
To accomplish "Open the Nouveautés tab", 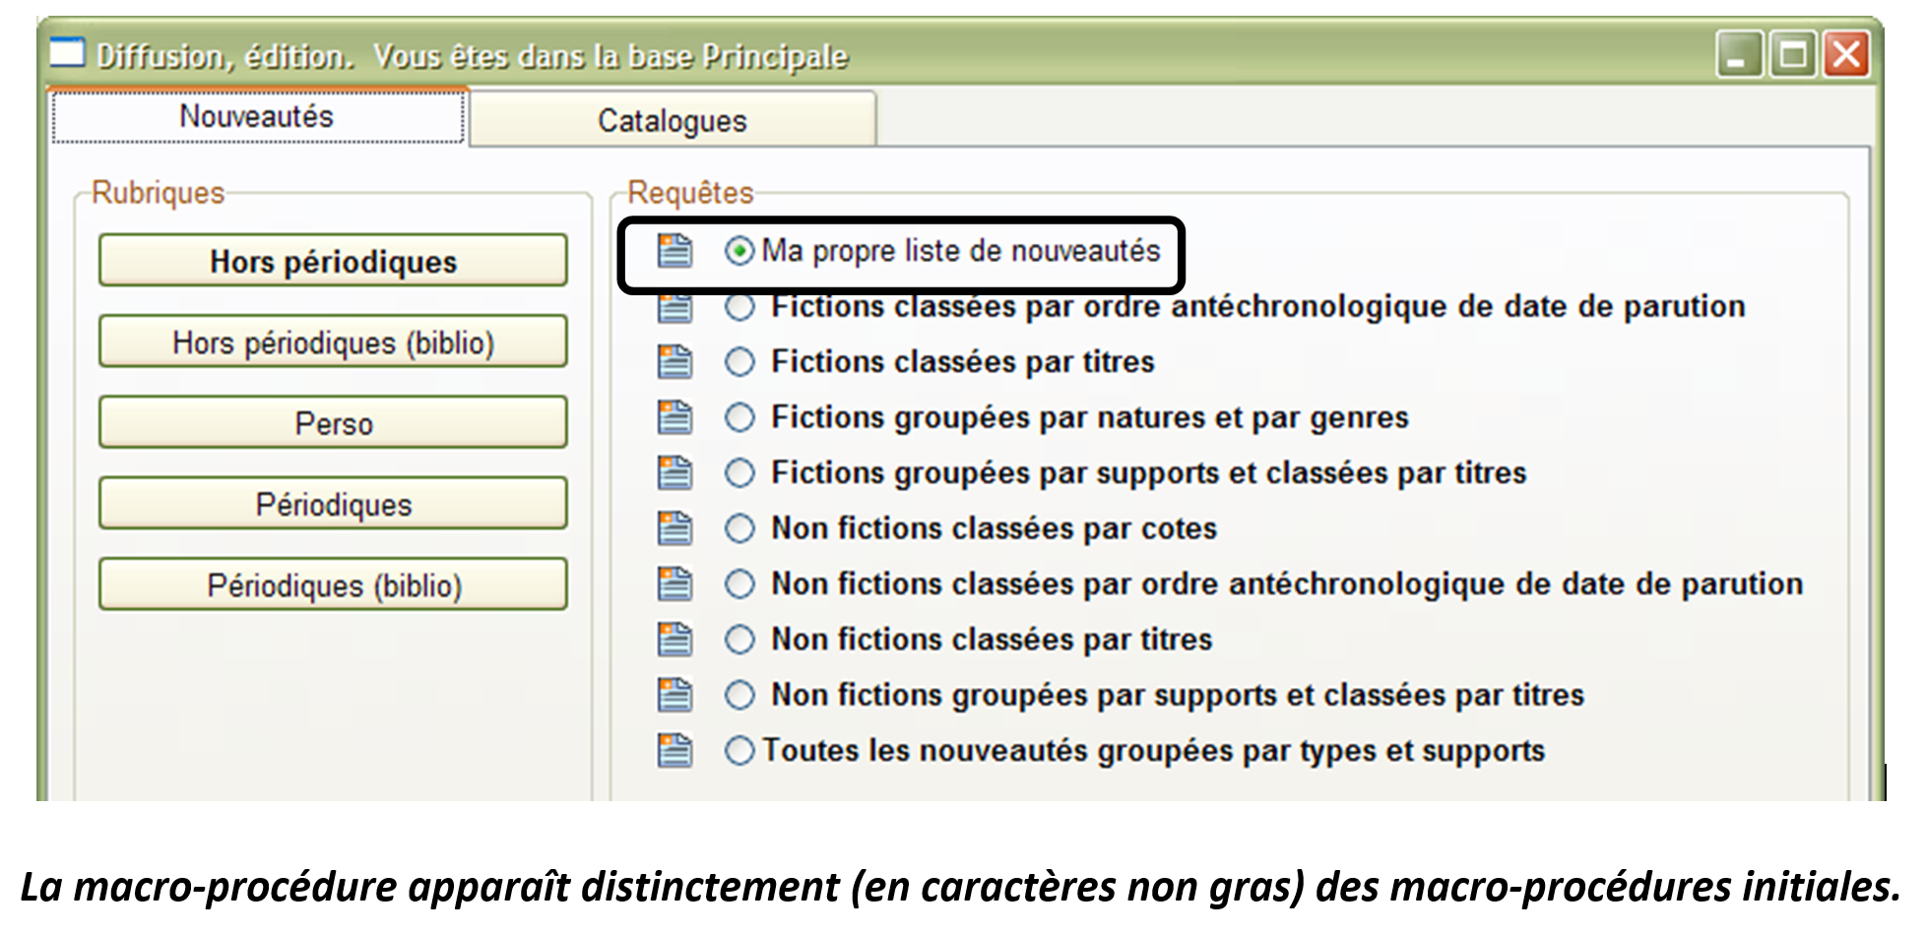I will (x=257, y=117).
